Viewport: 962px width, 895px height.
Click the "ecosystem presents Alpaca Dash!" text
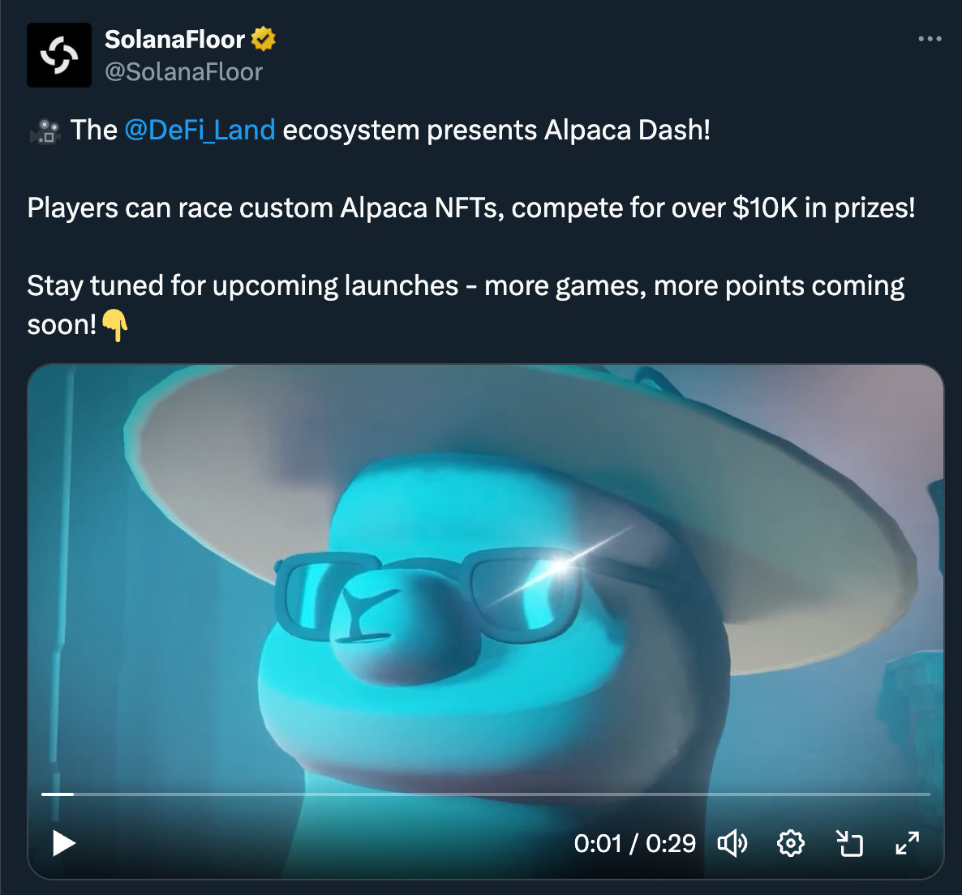click(x=496, y=130)
